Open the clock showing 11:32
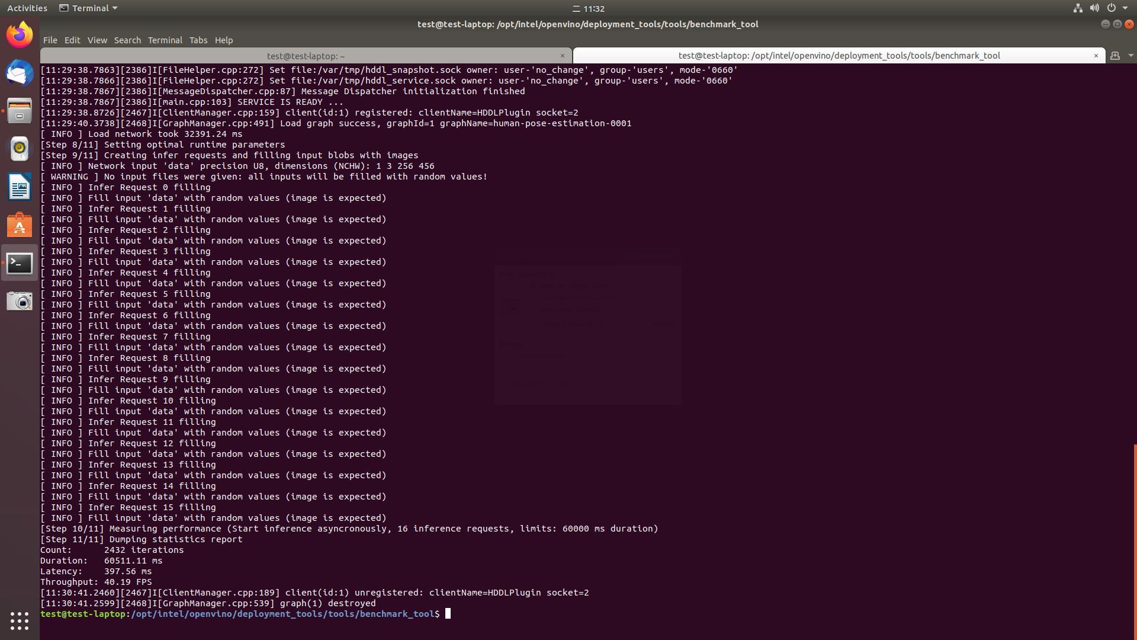The height and width of the screenshot is (640, 1137). (588, 8)
